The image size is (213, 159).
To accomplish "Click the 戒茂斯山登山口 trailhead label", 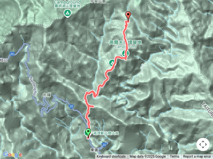I will click(106, 133).
